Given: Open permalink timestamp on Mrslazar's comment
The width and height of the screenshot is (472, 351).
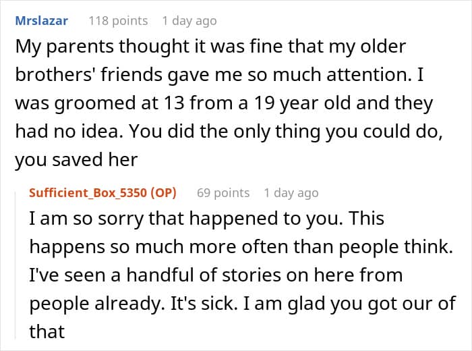Looking at the screenshot, I should [189, 20].
